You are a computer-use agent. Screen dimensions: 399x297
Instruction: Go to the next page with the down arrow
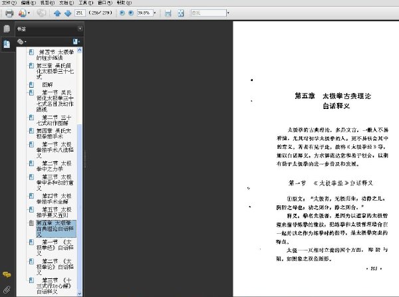68,13
